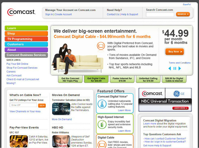Image resolution: width=199 pixels, height=148 pixels.
Task: Click the Careers quick link
Action: [x=11, y=72]
